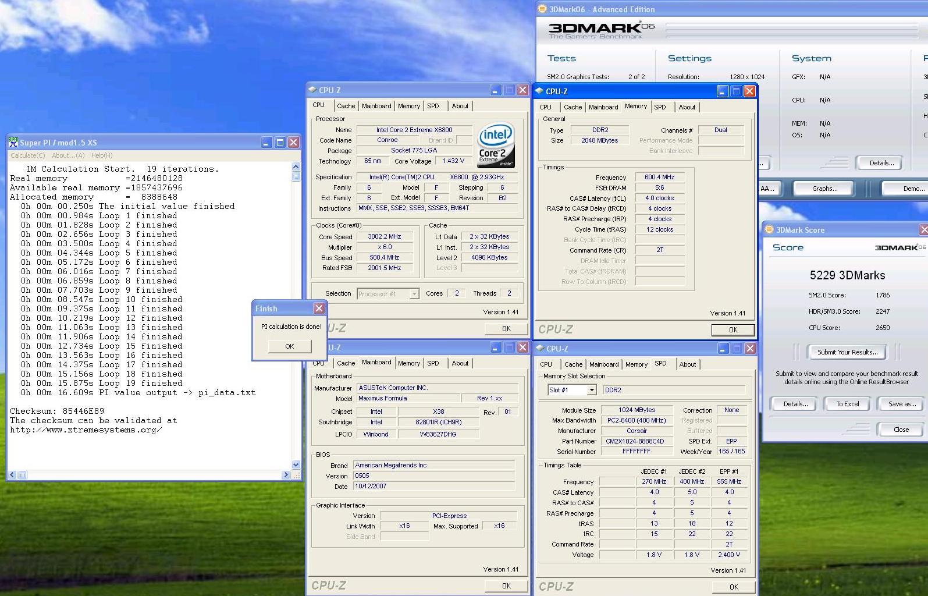
Task: Select Mainboard tab in CPU-Z SPD window
Action: point(604,364)
